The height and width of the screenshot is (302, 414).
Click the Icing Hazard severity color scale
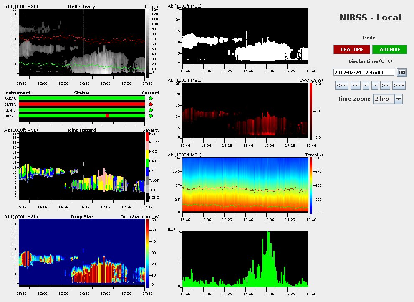[x=146, y=167]
